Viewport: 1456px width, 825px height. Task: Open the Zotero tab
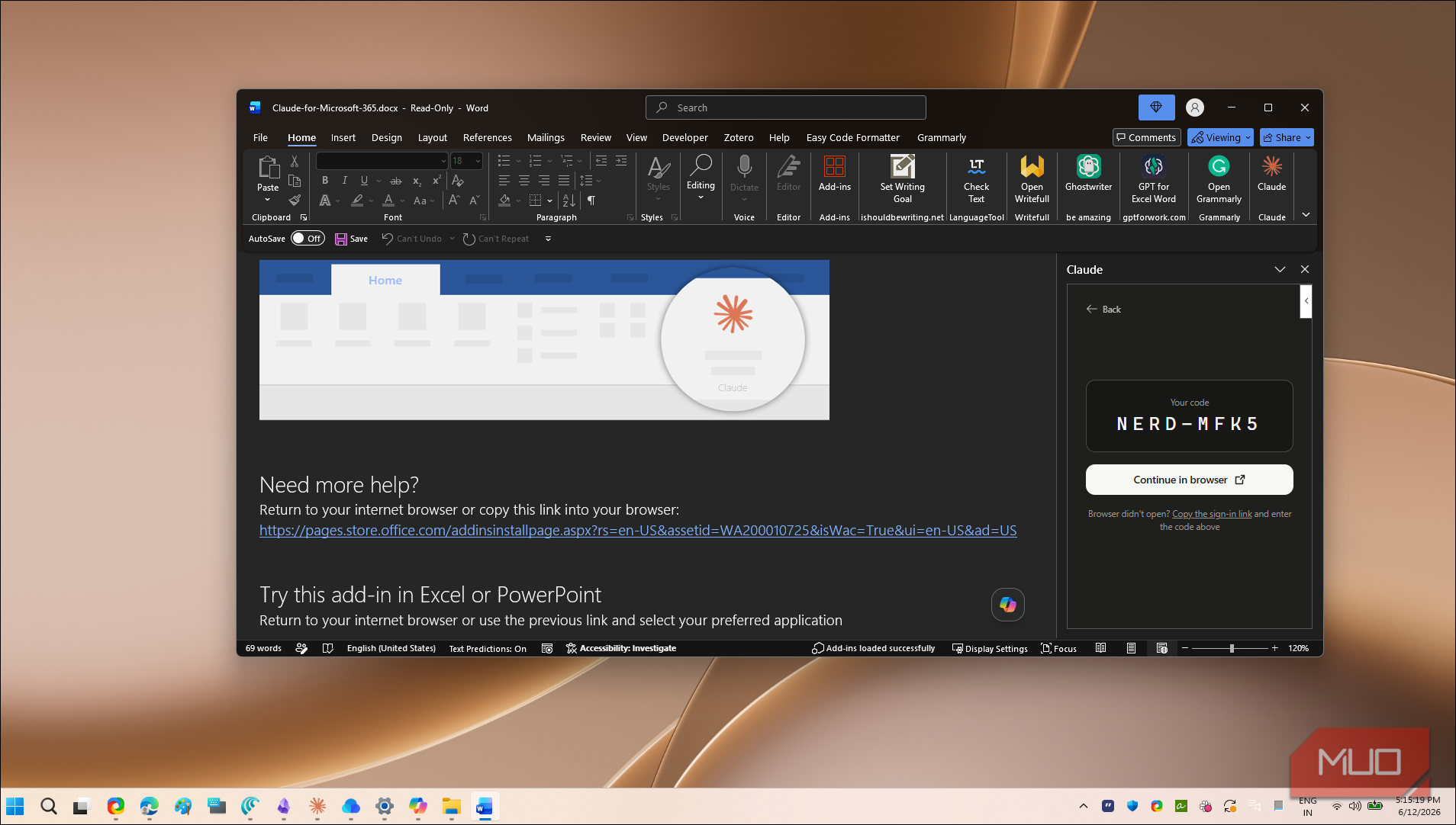click(x=738, y=137)
